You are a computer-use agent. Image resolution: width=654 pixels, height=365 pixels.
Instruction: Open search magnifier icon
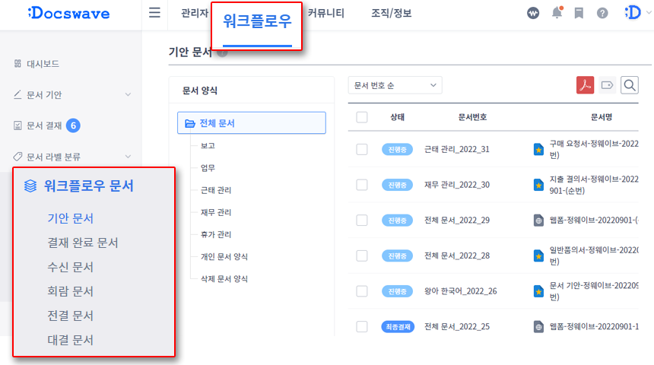click(x=630, y=85)
